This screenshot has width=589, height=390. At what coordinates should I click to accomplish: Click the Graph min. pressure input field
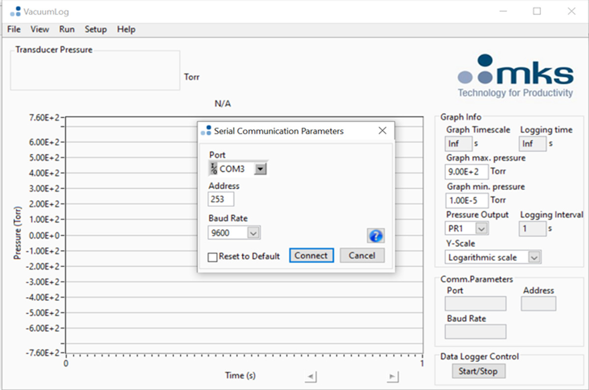click(x=467, y=200)
